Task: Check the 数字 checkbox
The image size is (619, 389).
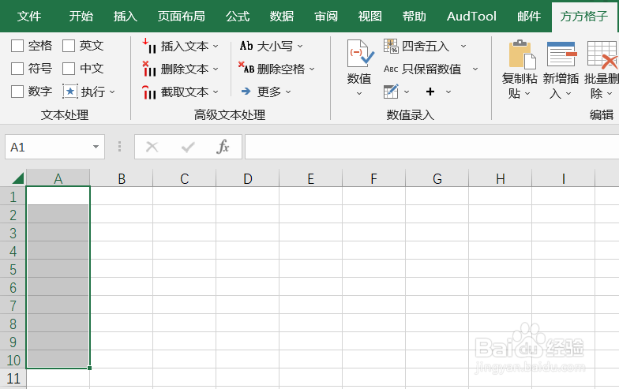Action: click(x=17, y=92)
